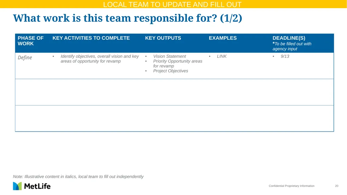The height and width of the screenshot is (195, 347).
Task: Click the 'DEADLINE(S)' column header
Action: click(x=289, y=38)
